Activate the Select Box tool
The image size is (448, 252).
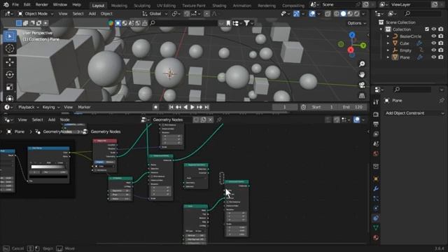10,36
